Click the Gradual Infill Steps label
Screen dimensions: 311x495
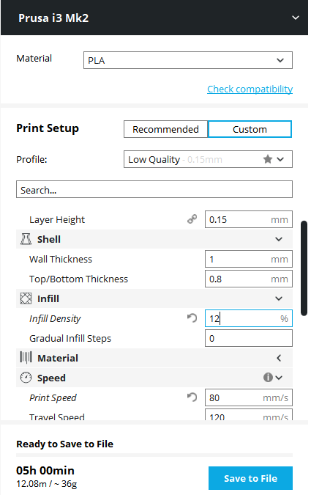(70, 338)
